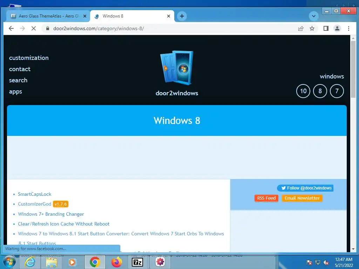Go back to the previous page

coord(11,28)
